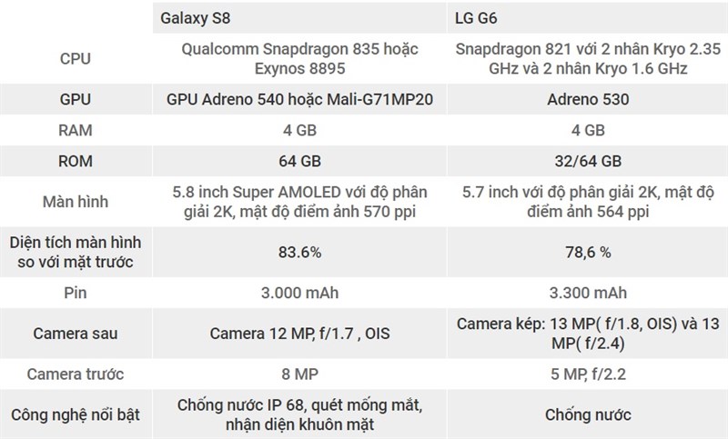Select the CPU row label
728x439 pixels.
coord(75,58)
